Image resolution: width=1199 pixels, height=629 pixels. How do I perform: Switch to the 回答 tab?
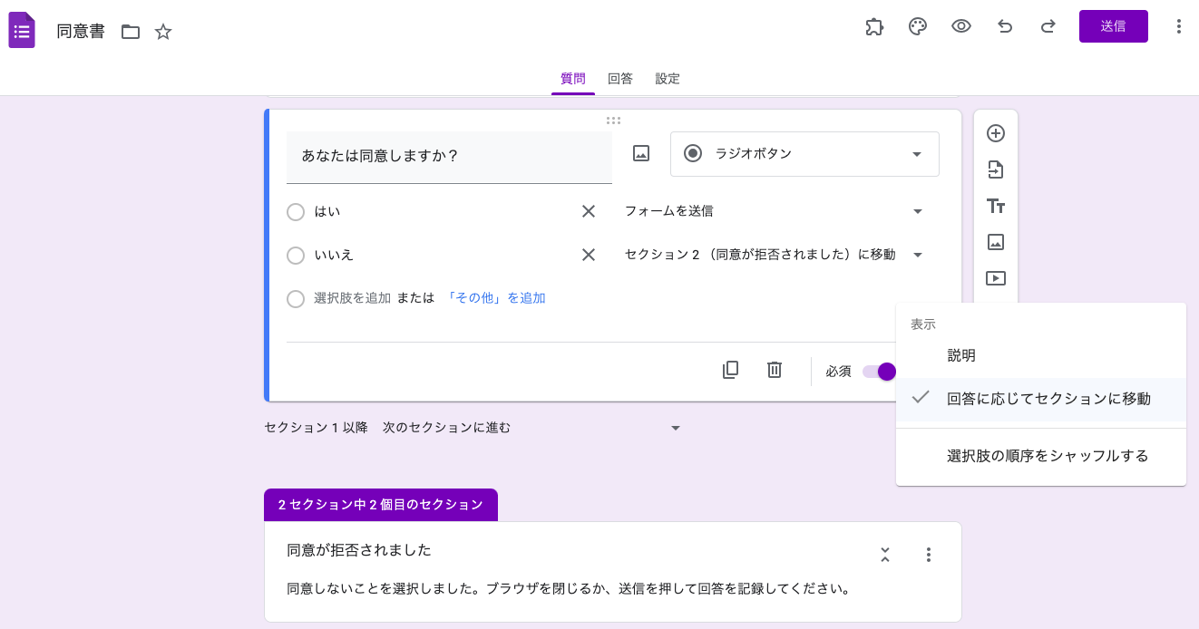coord(620,79)
